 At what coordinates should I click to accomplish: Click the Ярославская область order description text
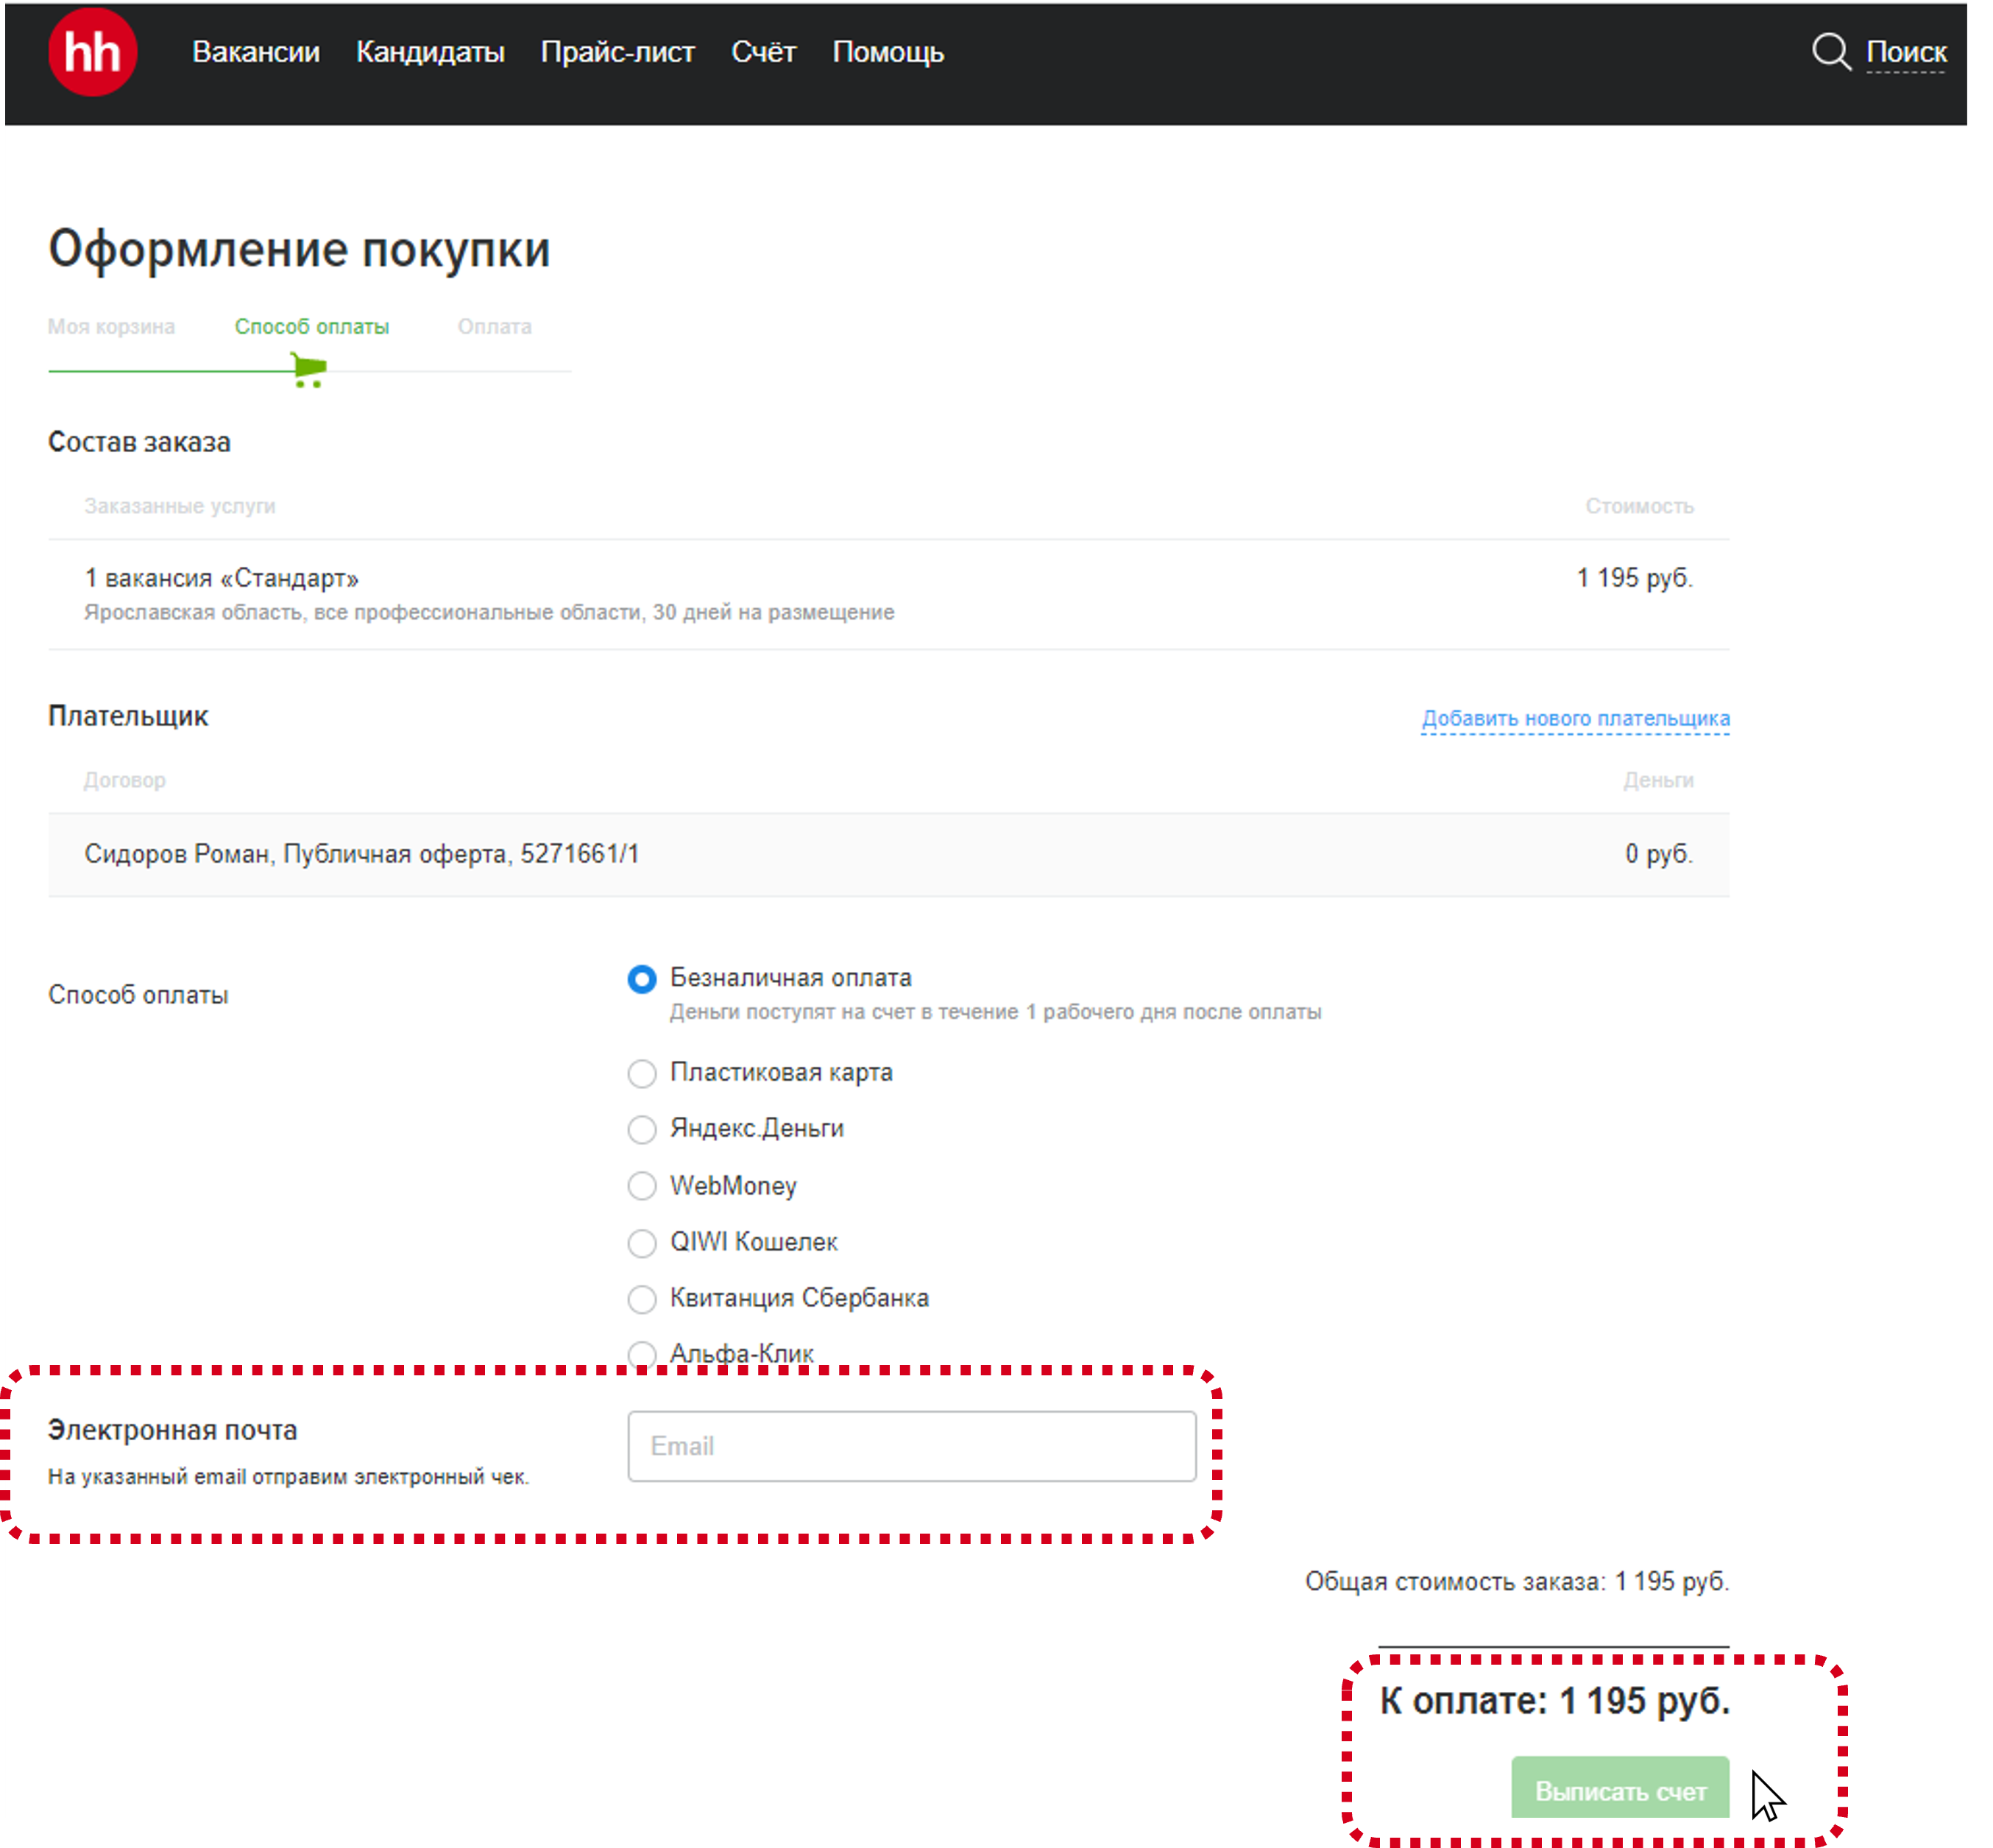pos(489,612)
